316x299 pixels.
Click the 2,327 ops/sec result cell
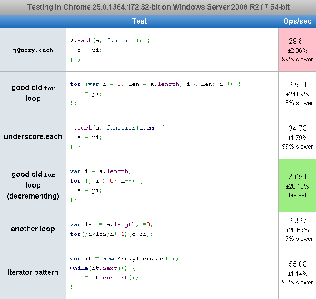coord(297,229)
